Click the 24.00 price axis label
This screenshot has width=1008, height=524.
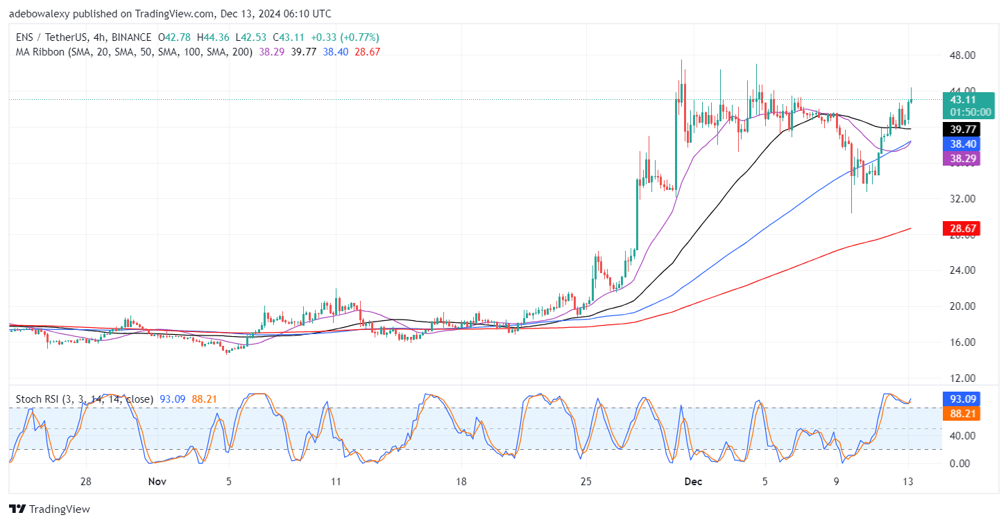tap(962, 270)
